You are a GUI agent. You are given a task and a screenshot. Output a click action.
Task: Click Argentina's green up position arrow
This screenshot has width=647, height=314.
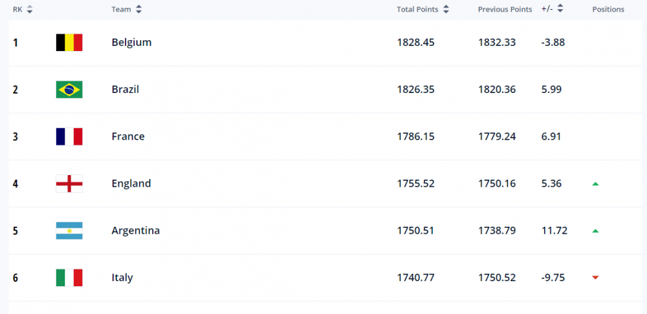[x=595, y=231]
